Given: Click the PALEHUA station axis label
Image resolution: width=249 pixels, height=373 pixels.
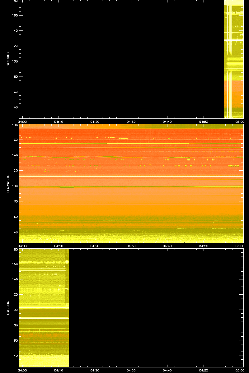Looking at the screenshot, I should pos(8,308).
